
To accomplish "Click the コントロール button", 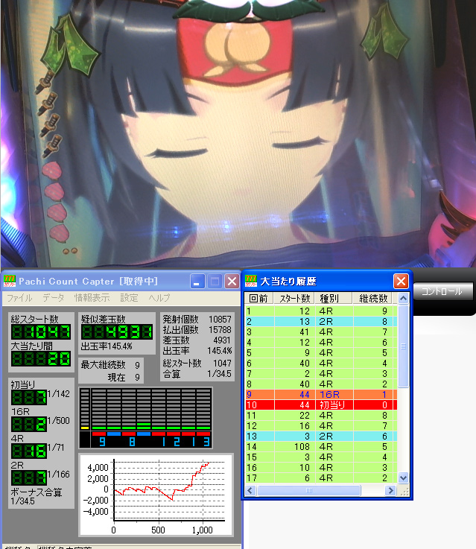I will (x=442, y=291).
